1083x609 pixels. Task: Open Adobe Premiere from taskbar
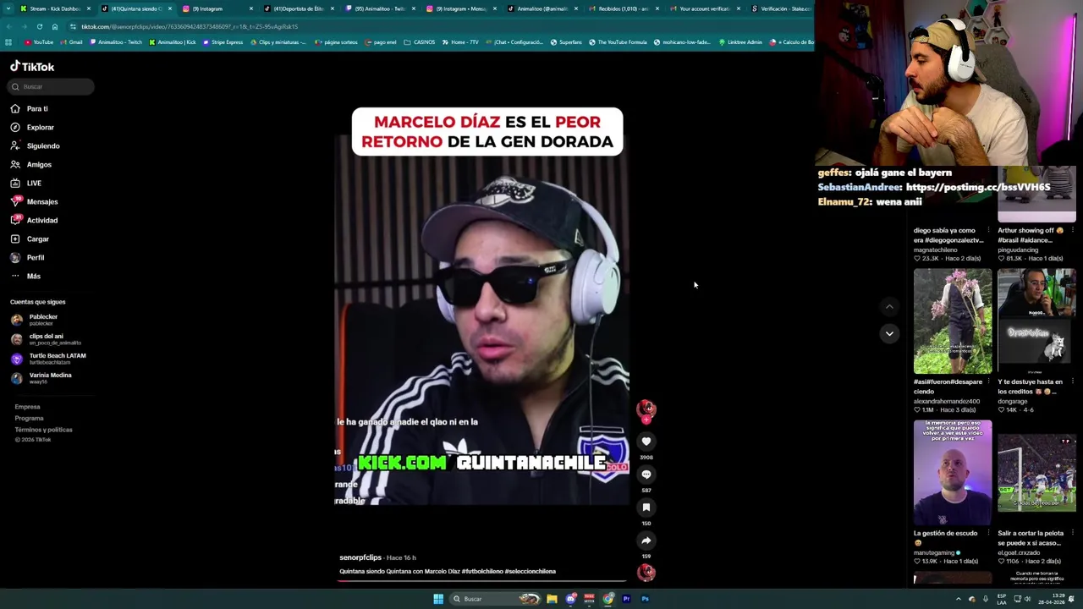pos(626,599)
